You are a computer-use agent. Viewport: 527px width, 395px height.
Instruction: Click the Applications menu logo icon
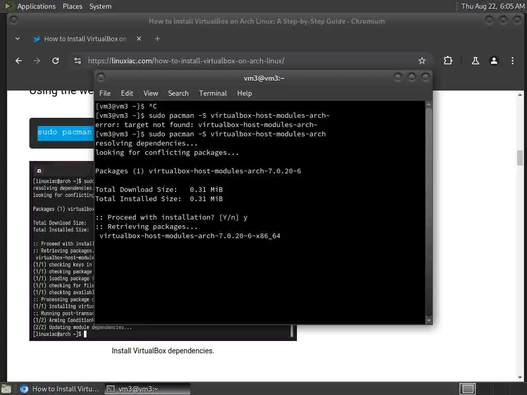9,6
